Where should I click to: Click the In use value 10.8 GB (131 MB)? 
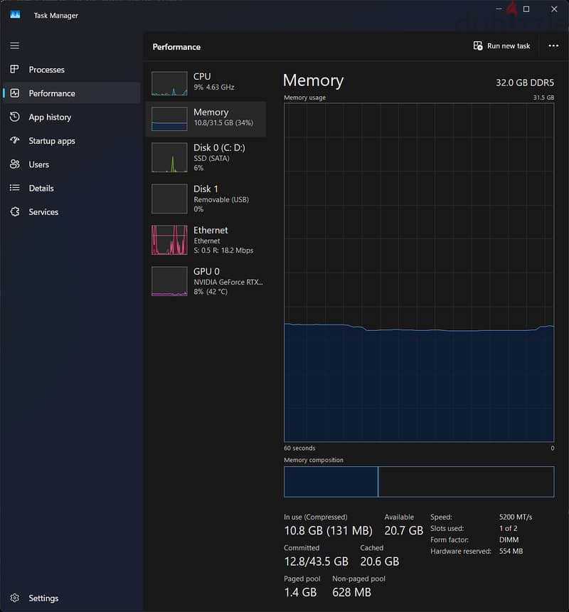click(x=328, y=530)
